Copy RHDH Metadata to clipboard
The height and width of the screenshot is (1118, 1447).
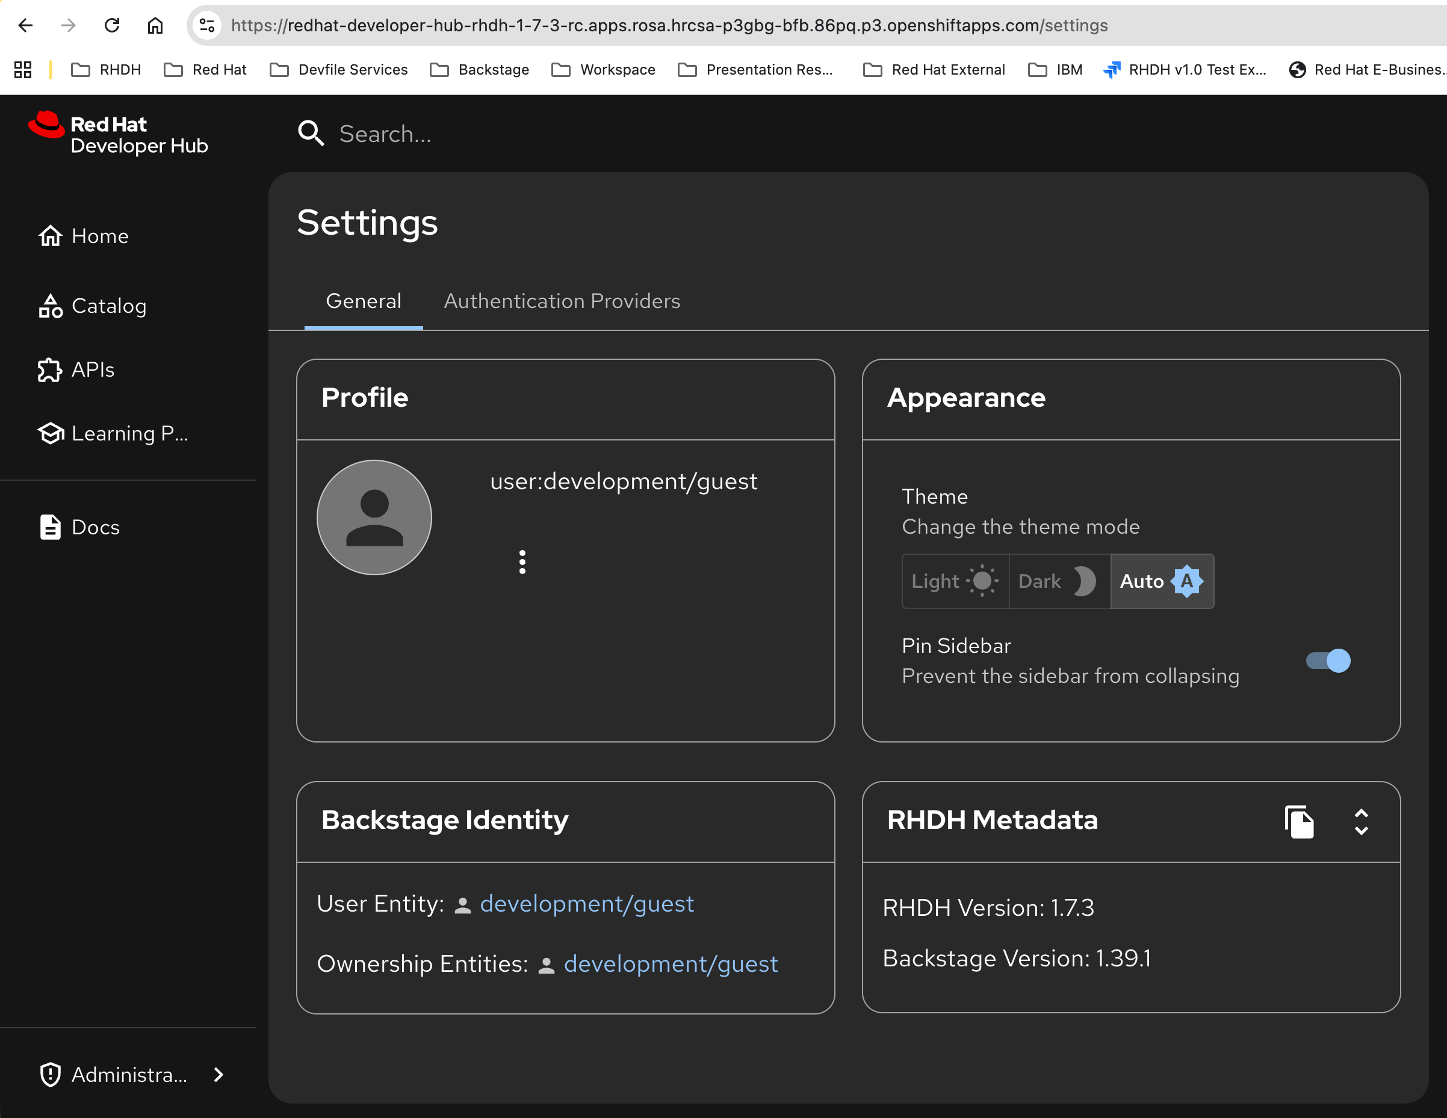[x=1298, y=821]
